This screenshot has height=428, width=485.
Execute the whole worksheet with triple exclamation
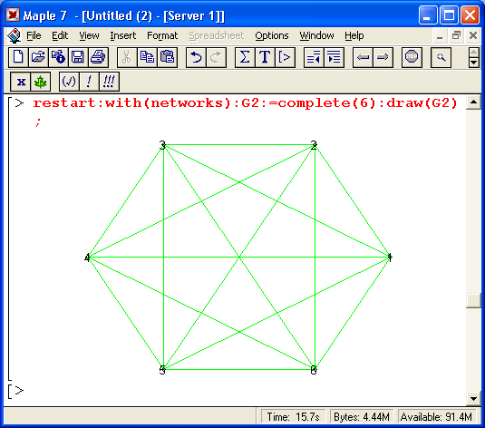109,82
